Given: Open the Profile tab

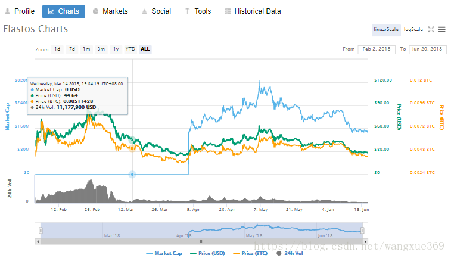Looking at the screenshot, I should coord(20,11).
